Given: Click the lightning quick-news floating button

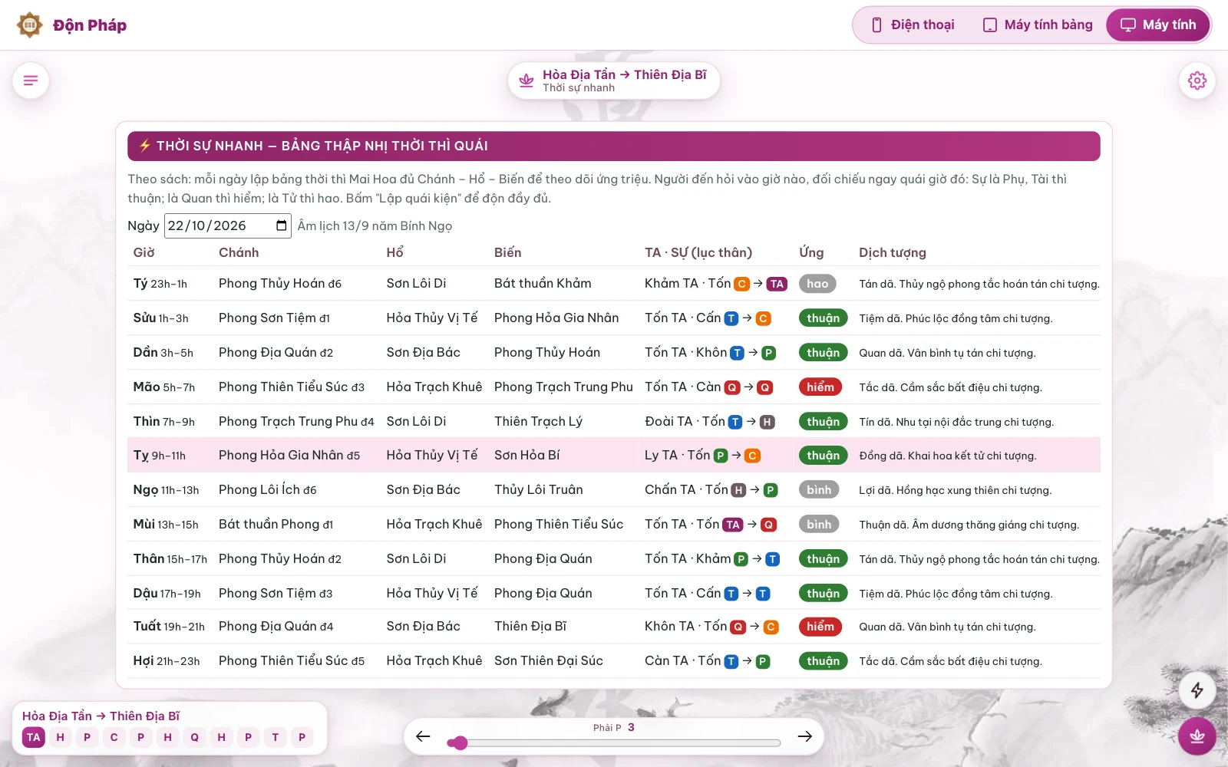Looking at the screenshot, I should 1197,690.
